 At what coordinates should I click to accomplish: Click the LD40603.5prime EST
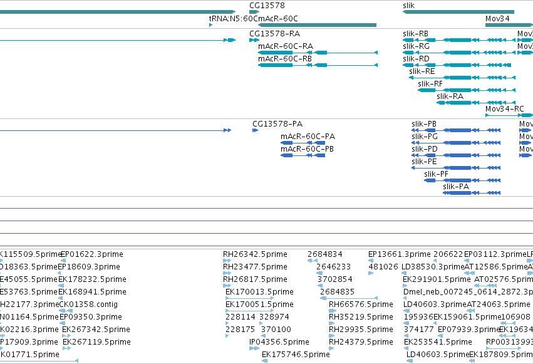410,361
